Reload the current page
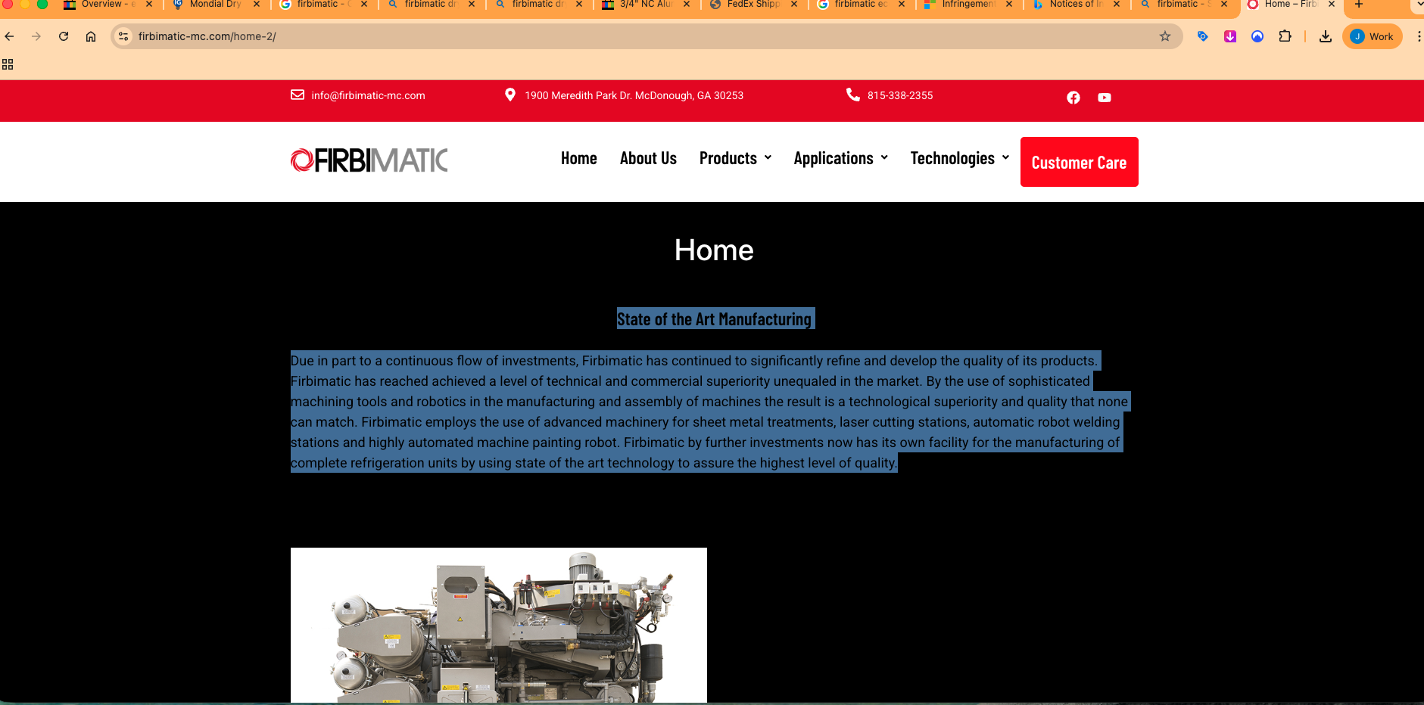1424x705 pixels. (x=64, y=36)
